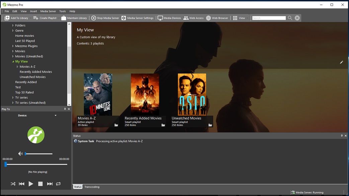Clear the search with the X icon

coord(297,18)
